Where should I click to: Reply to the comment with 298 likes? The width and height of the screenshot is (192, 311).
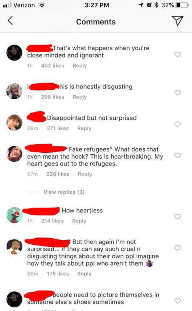[80, 97]
